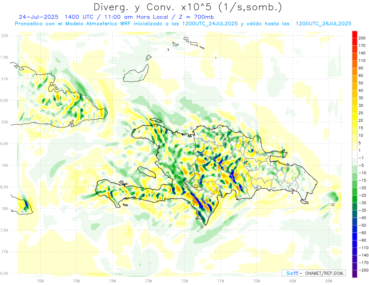The image size is (369, 285).
Task: Click the colorbar label "-20"
Action: tap(362, 188)
